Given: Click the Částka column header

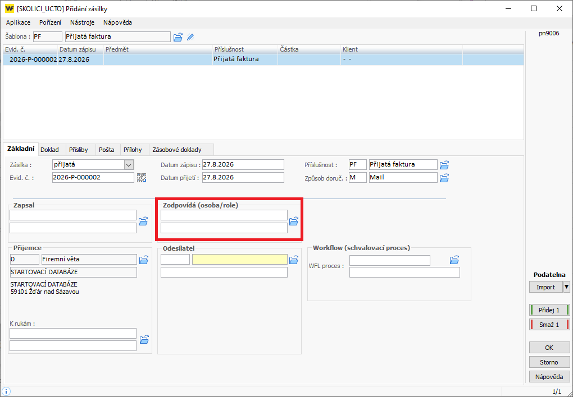Looking at the screenshot, I should tap(309, 49).
